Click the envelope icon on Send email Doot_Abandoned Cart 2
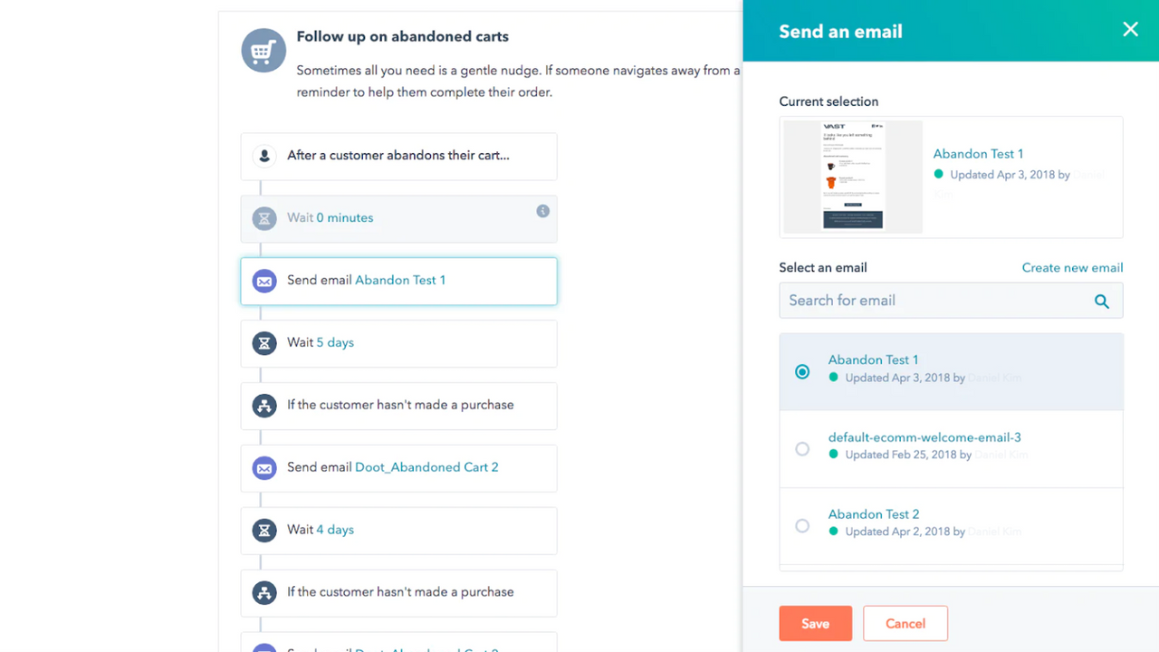Image resolution: width=1159 pixels, height=652 pixels. [x=263, y=468]
